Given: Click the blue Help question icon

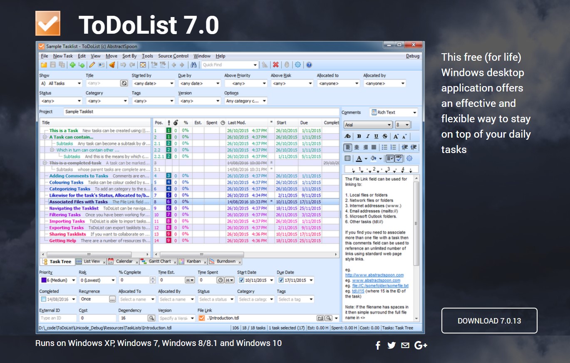Looking at the screenshot, I should pos(309,65).
